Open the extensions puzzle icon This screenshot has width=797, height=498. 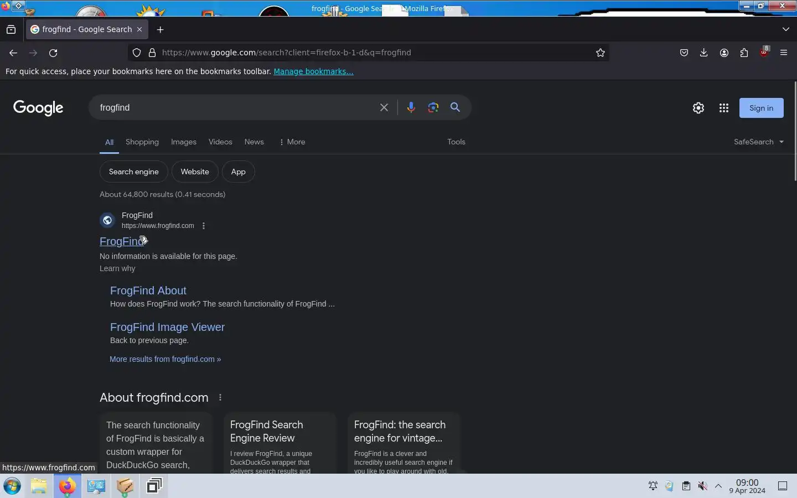(x=744, y=53)
